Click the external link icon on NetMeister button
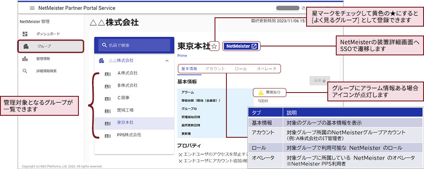The image size is (424, 169). (x=254, y=46)
